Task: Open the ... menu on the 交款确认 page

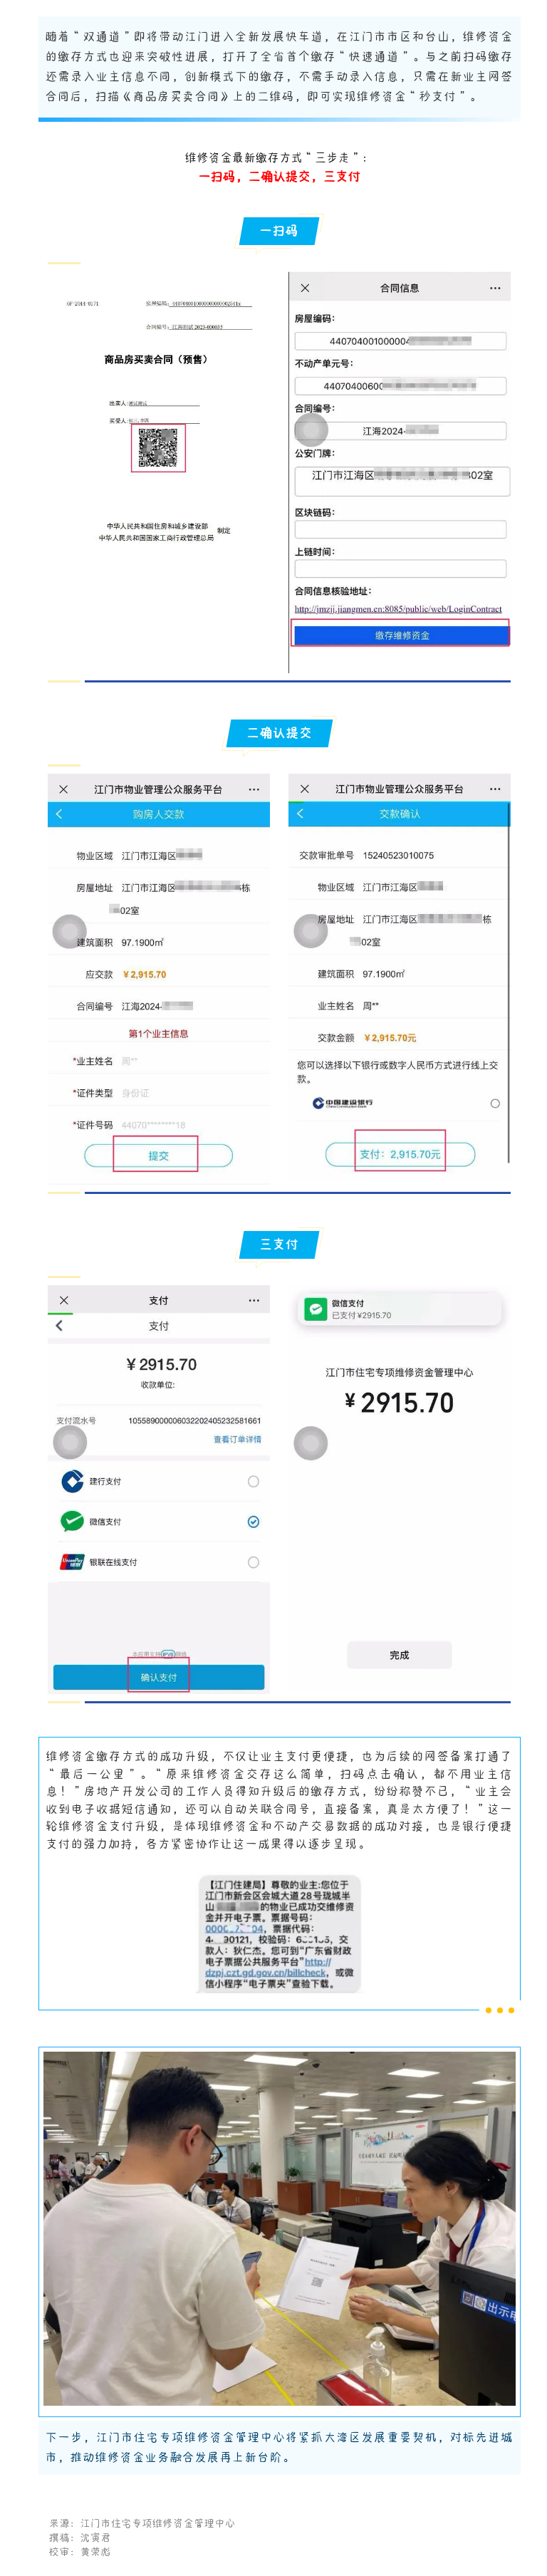Action: coord(493,790)
